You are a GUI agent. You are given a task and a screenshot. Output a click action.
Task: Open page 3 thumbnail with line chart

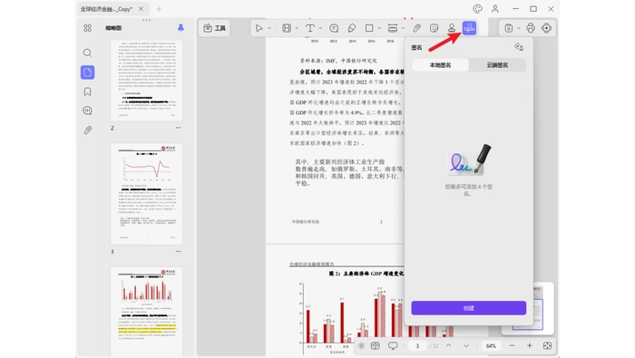click(x=147, y=194)
